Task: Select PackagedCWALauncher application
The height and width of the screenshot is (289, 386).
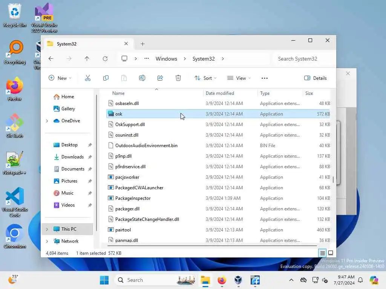Action: [x=218, y=188]
